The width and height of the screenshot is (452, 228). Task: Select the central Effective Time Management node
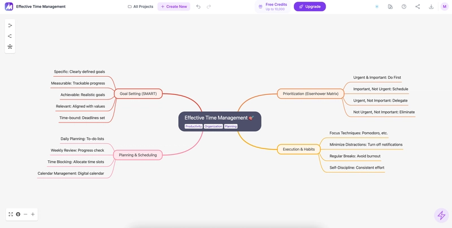click(220, 121)
